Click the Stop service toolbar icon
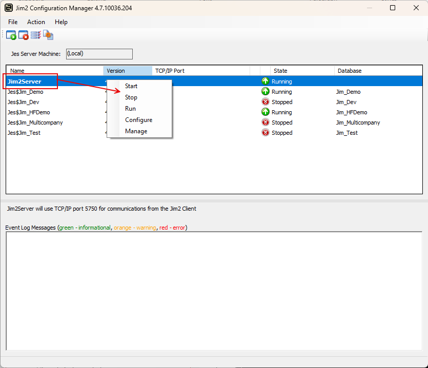This screenshot has height=368, width=428. click(24, 35)
